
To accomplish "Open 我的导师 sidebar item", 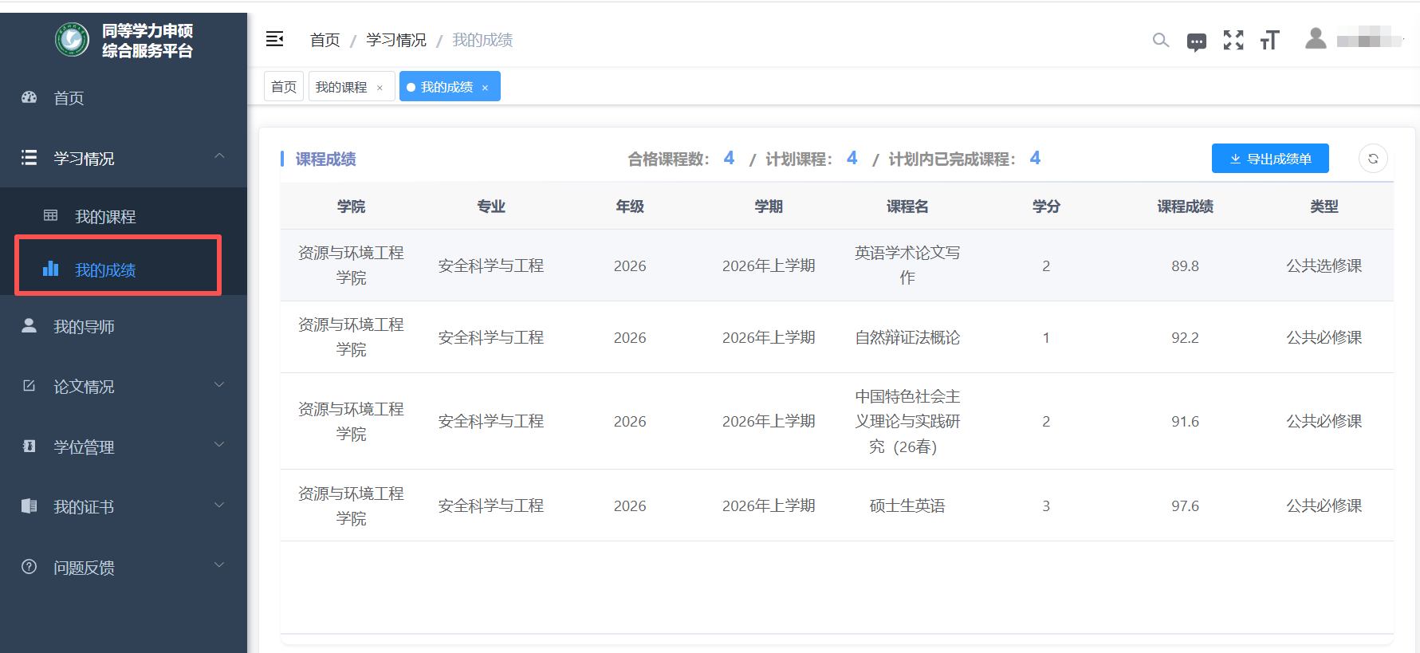I will [x=124, y=327].
